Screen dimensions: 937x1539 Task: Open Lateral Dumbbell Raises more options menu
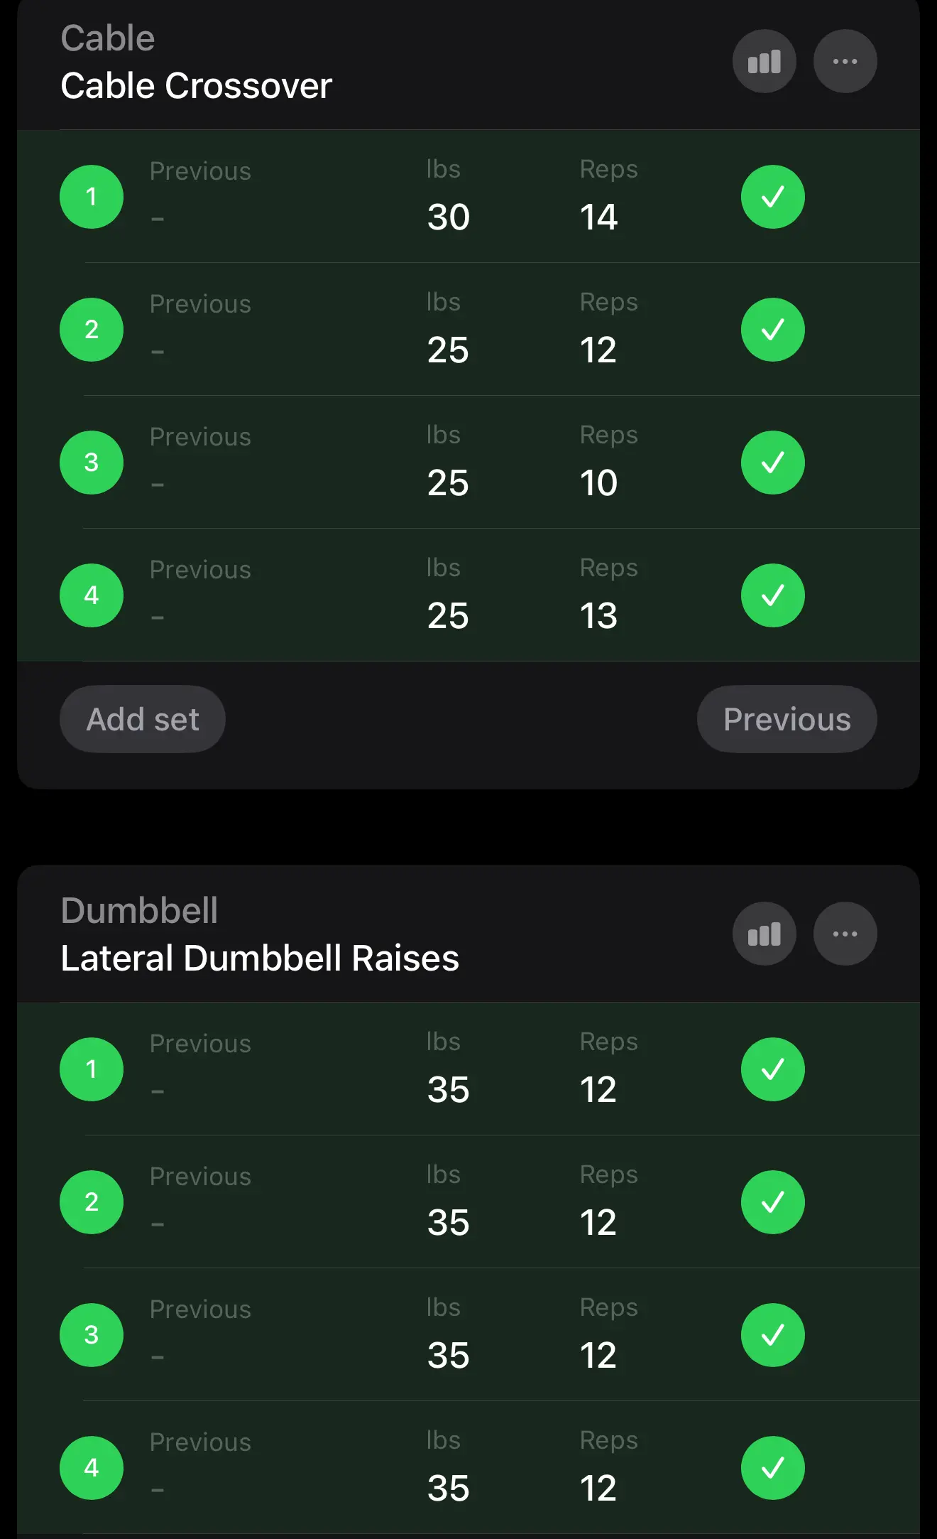pos(845,934)
